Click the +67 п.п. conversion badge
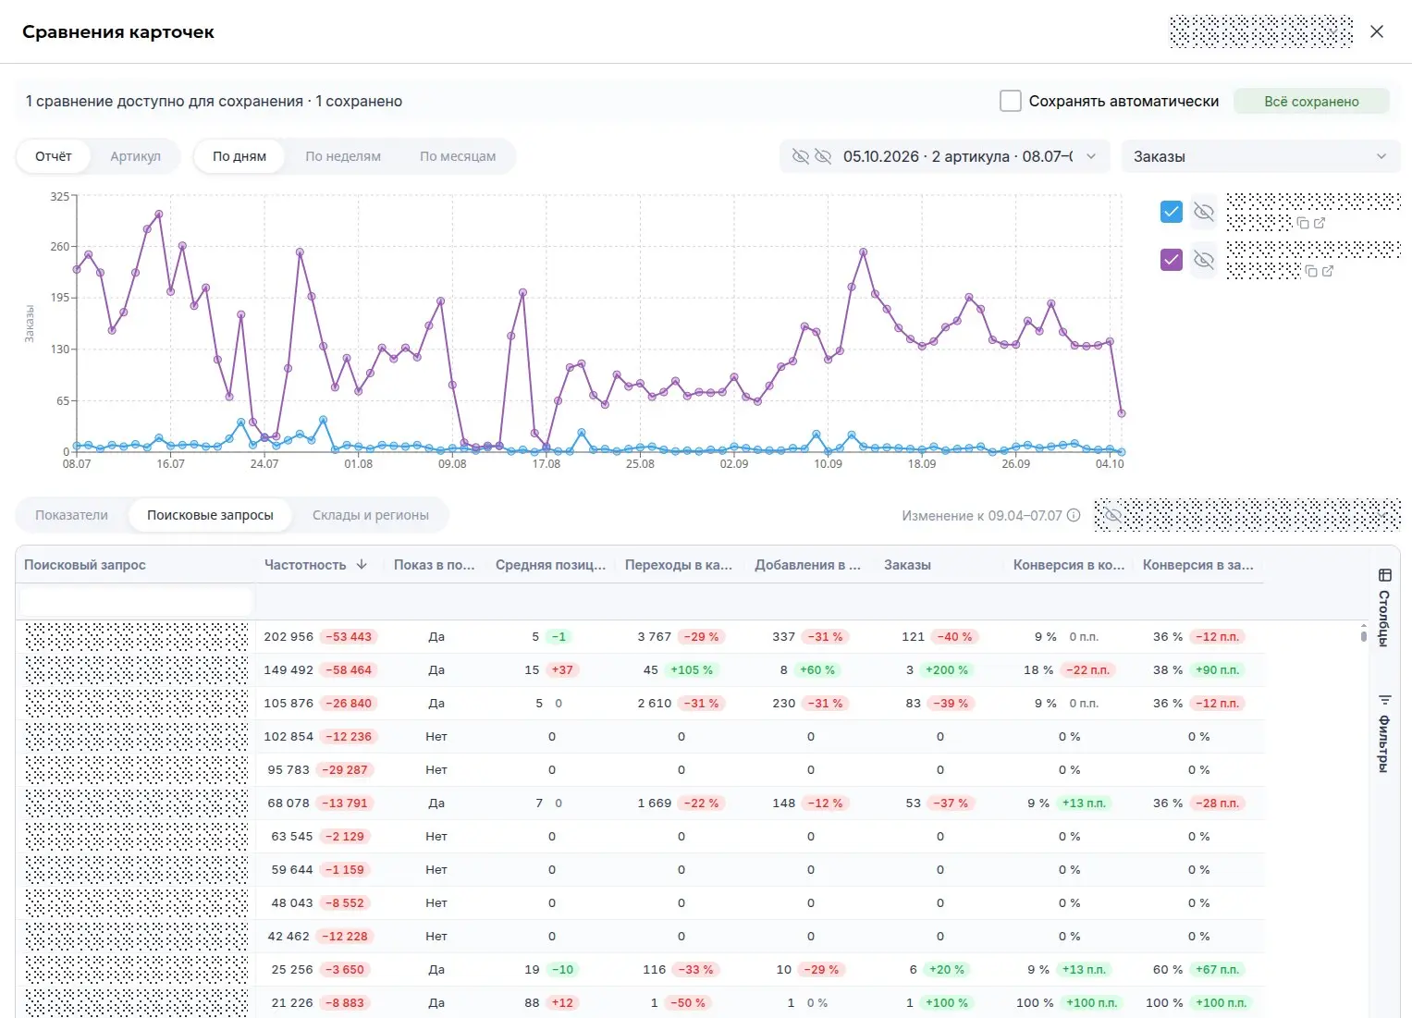Viewport: 1412px width, 1018px height. coord(1219,970)
